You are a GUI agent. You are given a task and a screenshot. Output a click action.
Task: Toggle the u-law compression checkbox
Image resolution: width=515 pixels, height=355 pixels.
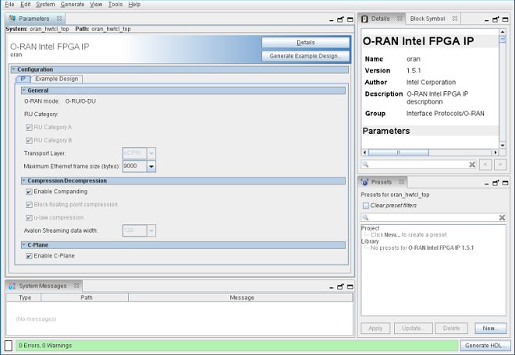[x=29, y=218]
